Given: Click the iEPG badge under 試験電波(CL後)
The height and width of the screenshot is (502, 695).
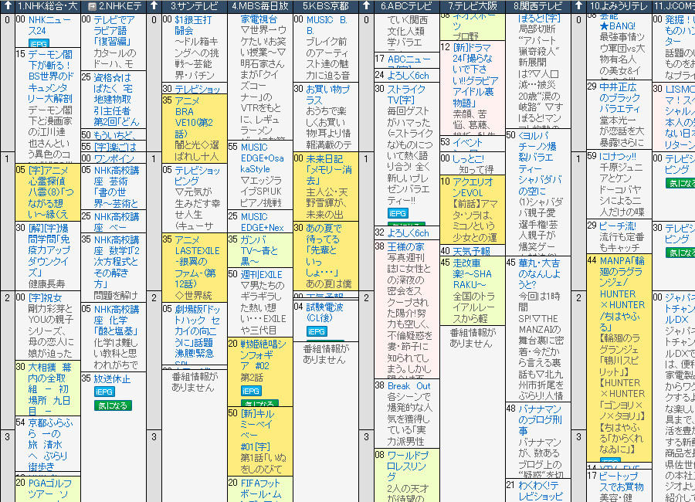Looking at the screenshot, I should (317, 331).
